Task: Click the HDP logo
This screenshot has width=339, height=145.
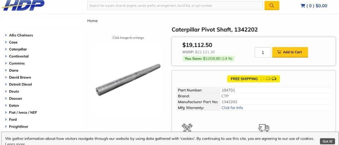Action: point(22,5)
